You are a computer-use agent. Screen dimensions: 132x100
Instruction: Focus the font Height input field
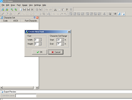tap(37, 44)
